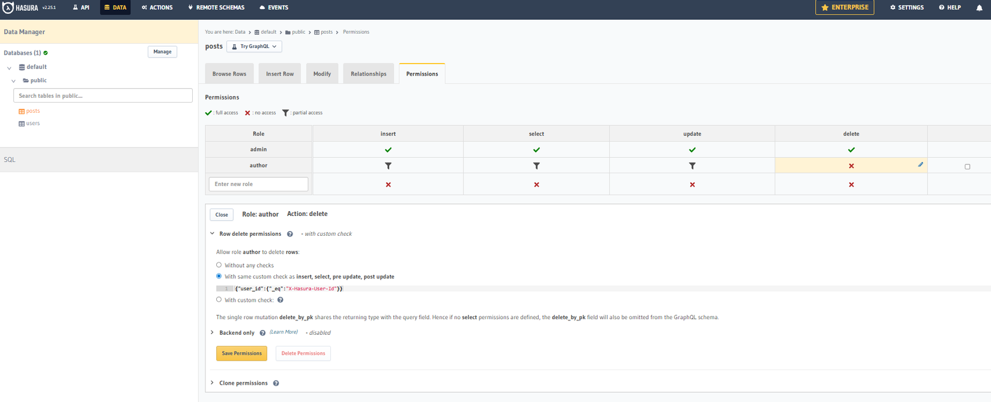Click admin insert permission checkmark
Screen dimensions: 991x402
tap(388, 150)
